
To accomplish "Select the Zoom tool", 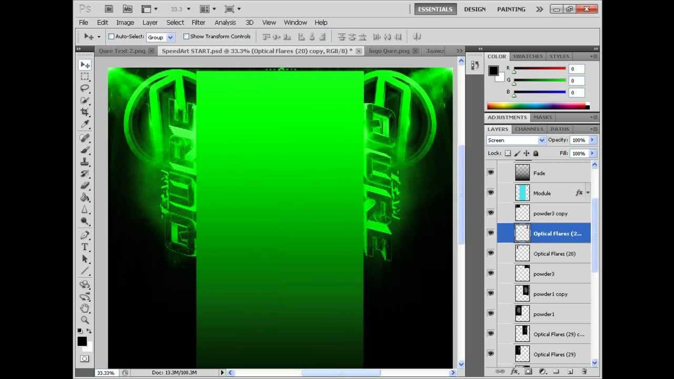I will 85,320.
